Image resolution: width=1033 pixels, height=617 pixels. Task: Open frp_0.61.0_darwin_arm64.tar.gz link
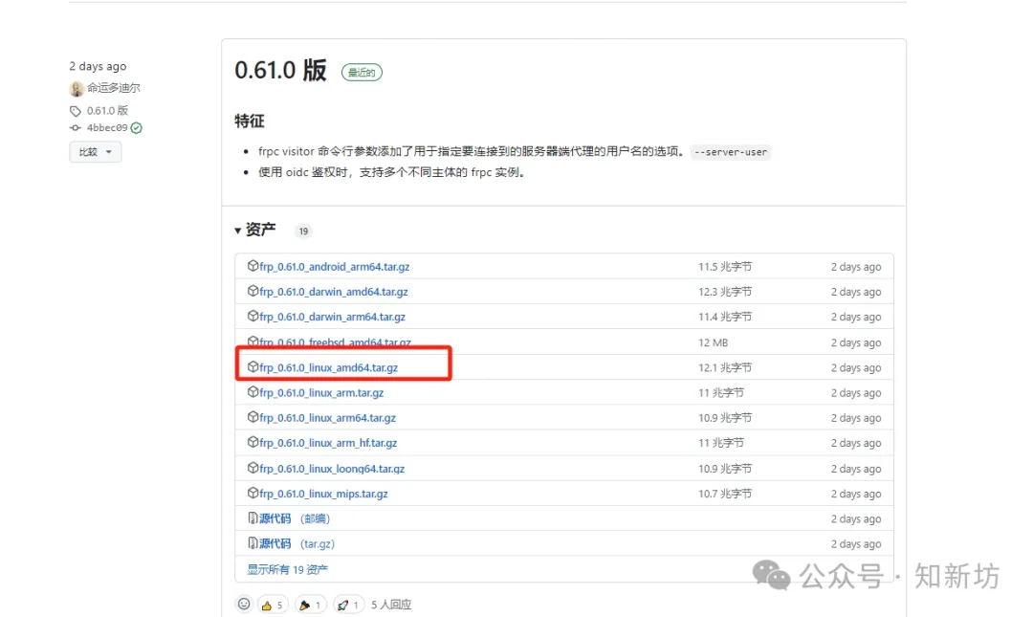tap(332, 317)
